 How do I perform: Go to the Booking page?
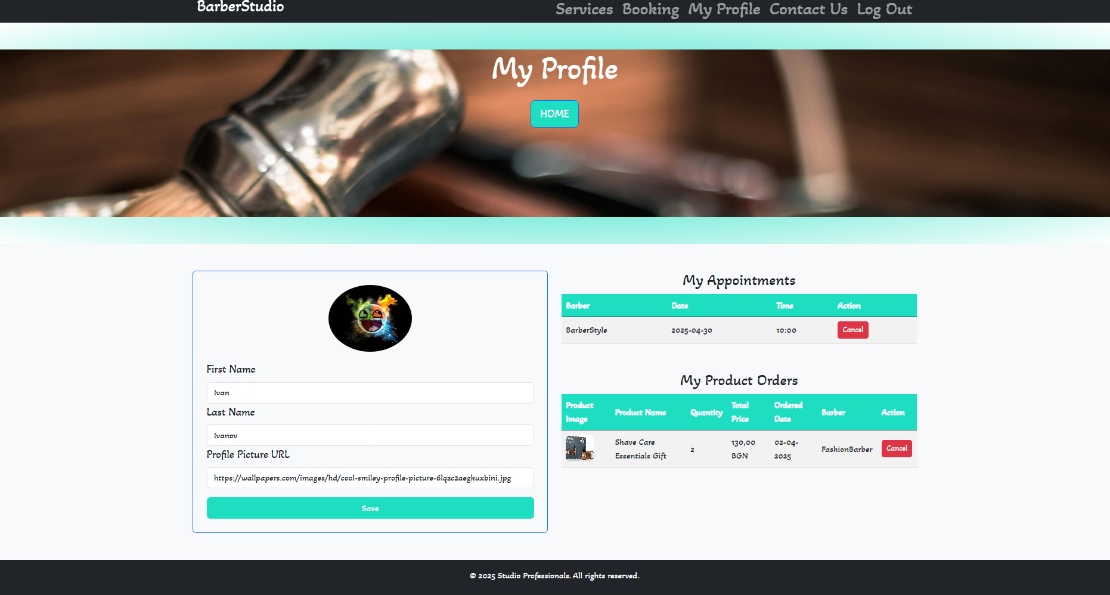coord(650,10)
